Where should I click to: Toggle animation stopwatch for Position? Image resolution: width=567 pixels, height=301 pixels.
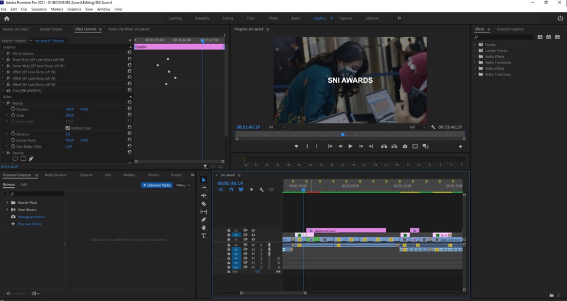(14, 109)
